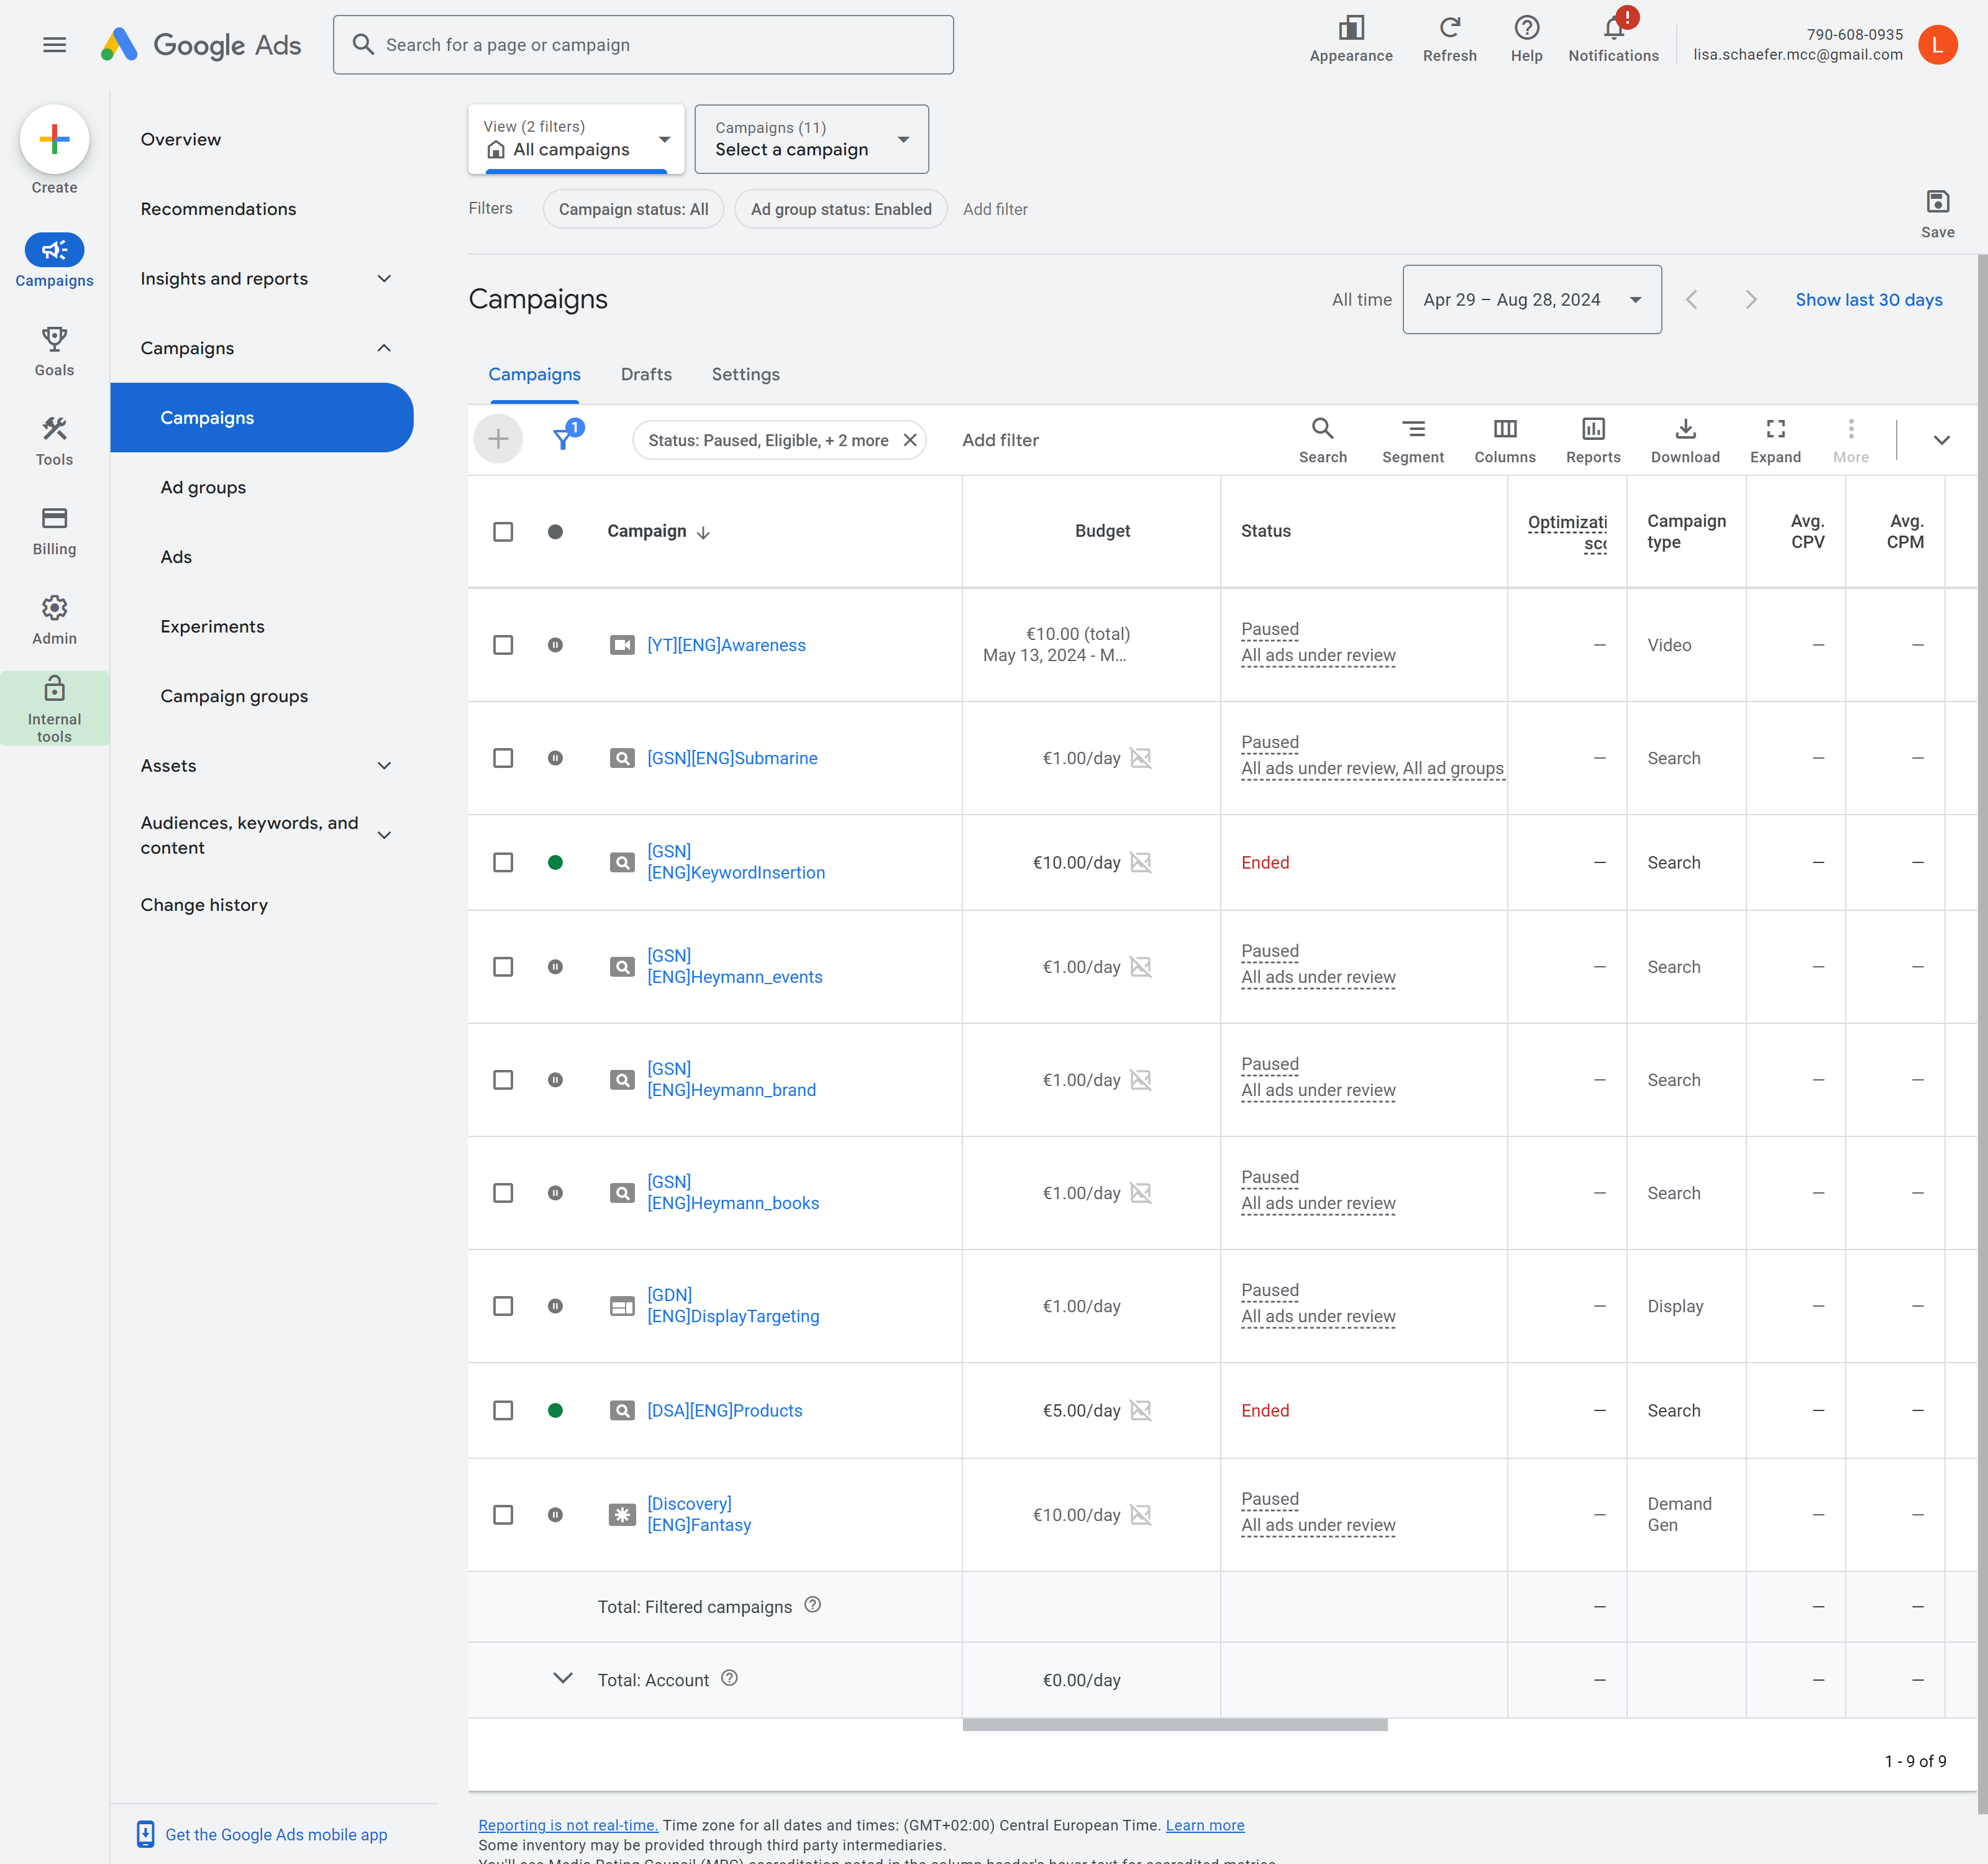1988x1864 pixels.
Task: Open Billing in the left rail
Action: [x=54, y=530]
